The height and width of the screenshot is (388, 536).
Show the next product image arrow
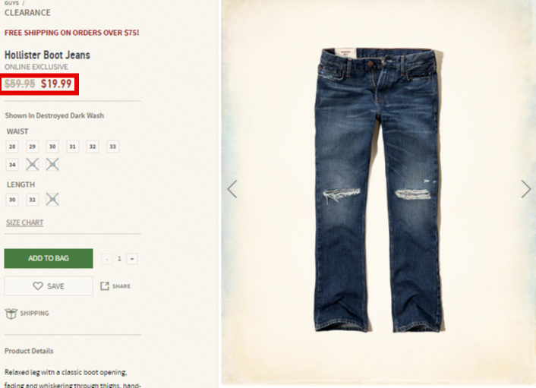[x=526, y=189]
